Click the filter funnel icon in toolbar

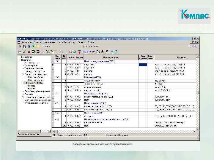47,52
